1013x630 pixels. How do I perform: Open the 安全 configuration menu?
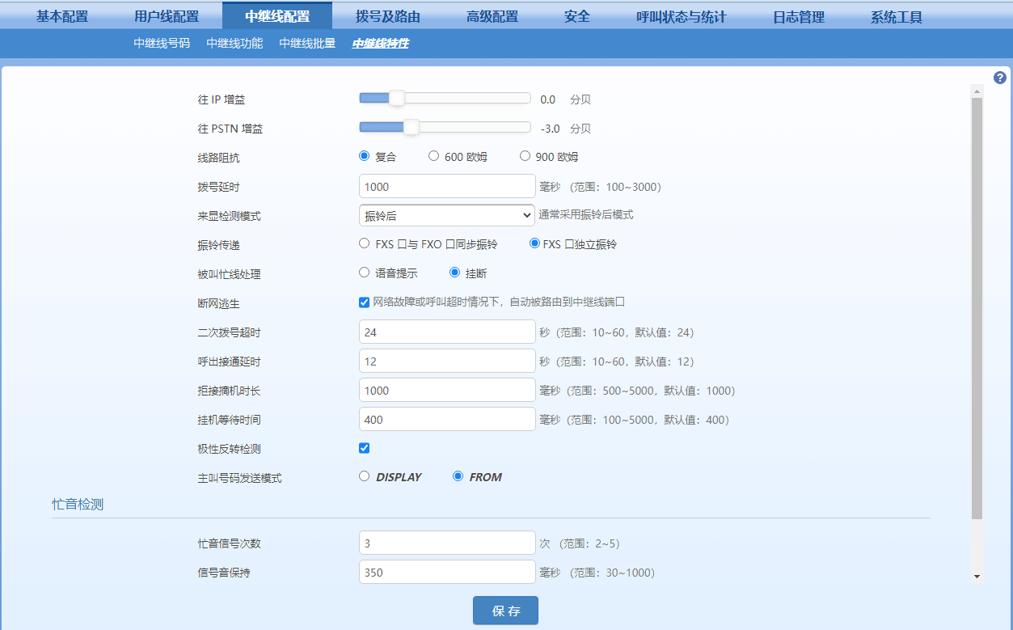576,15
